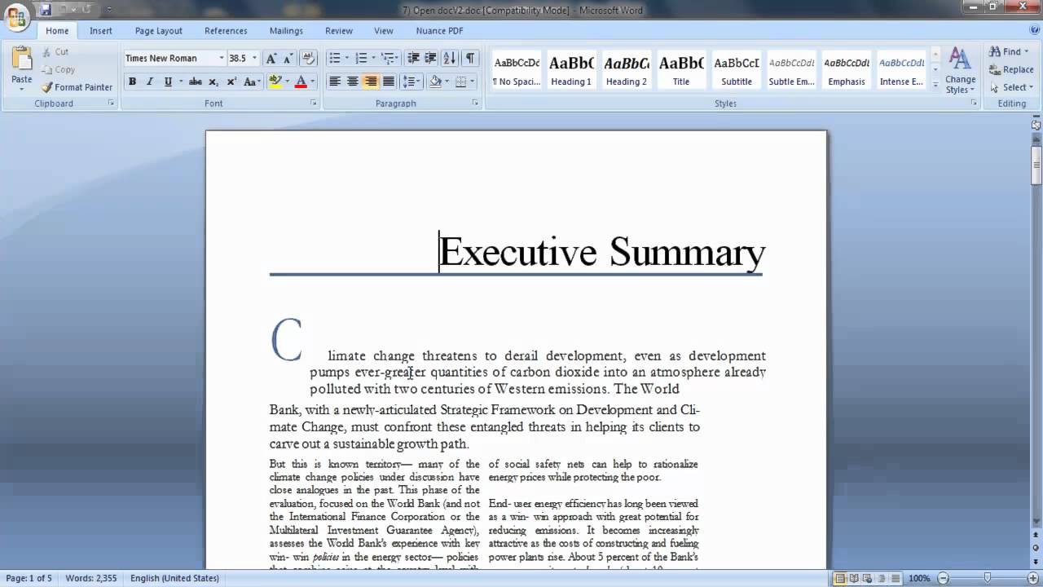
Task: Toggle Underline formatting
Action: pos(168,82)
